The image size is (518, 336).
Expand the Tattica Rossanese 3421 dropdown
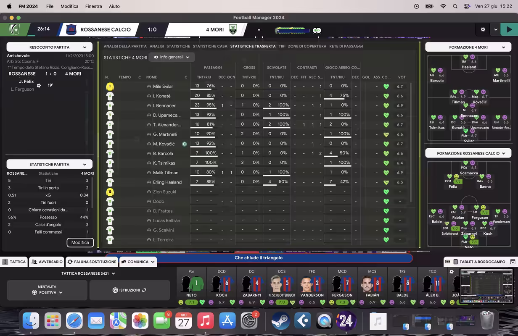pos(88,273)
